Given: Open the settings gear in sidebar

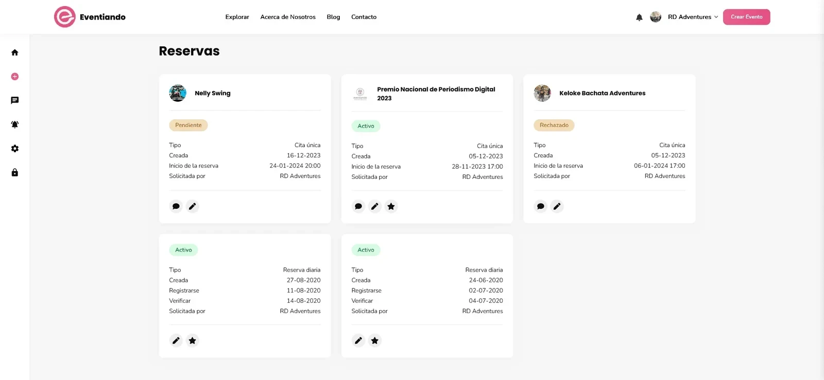Looking at the screenshot, I should click(15, 149).
